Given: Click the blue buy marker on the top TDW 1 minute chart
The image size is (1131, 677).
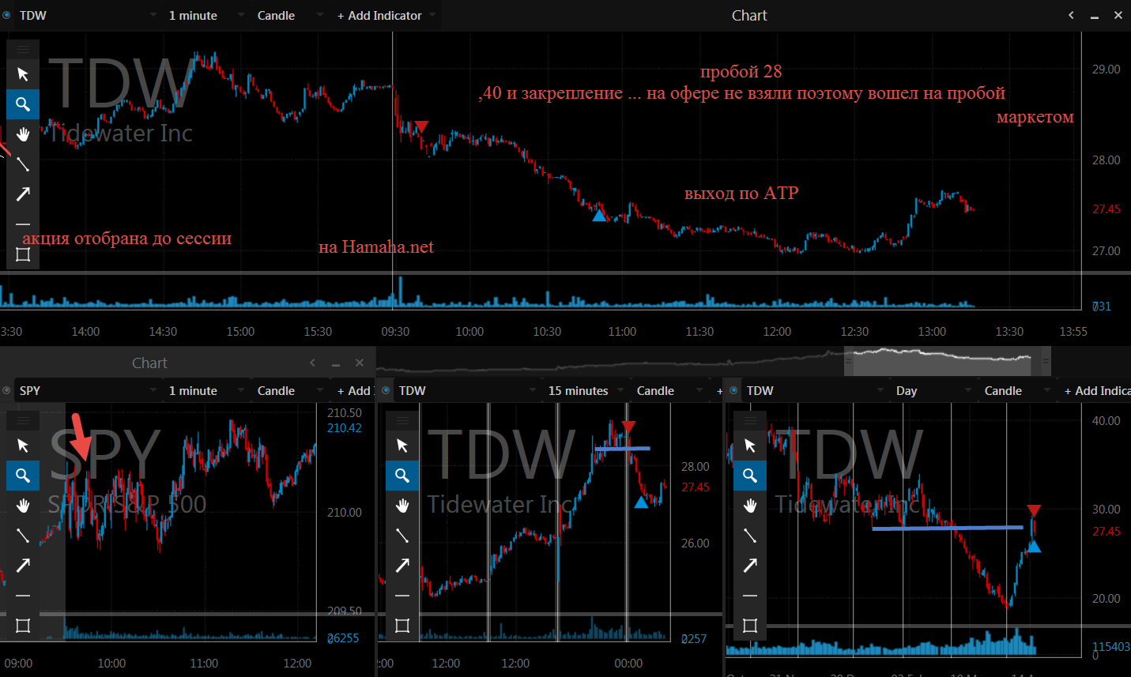Looking at the screenshot, I should pyautogui.click(x=599, y=215).
